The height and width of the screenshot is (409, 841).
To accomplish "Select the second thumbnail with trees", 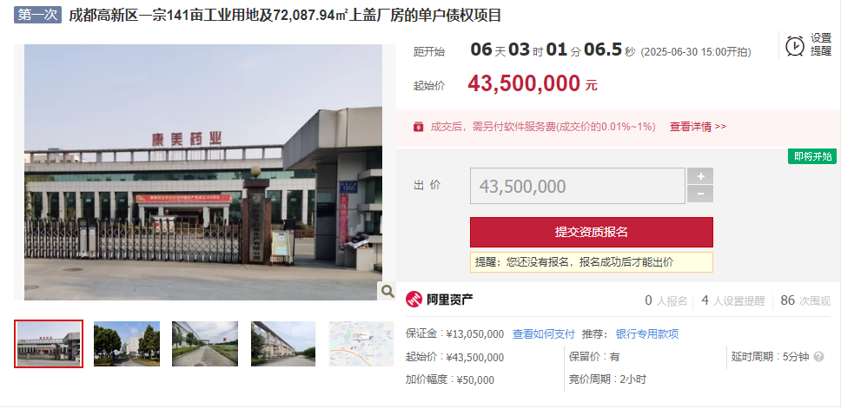I will click(127, 344).
